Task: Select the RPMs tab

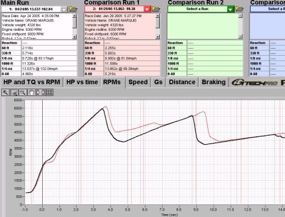Action: pos(112,82)
